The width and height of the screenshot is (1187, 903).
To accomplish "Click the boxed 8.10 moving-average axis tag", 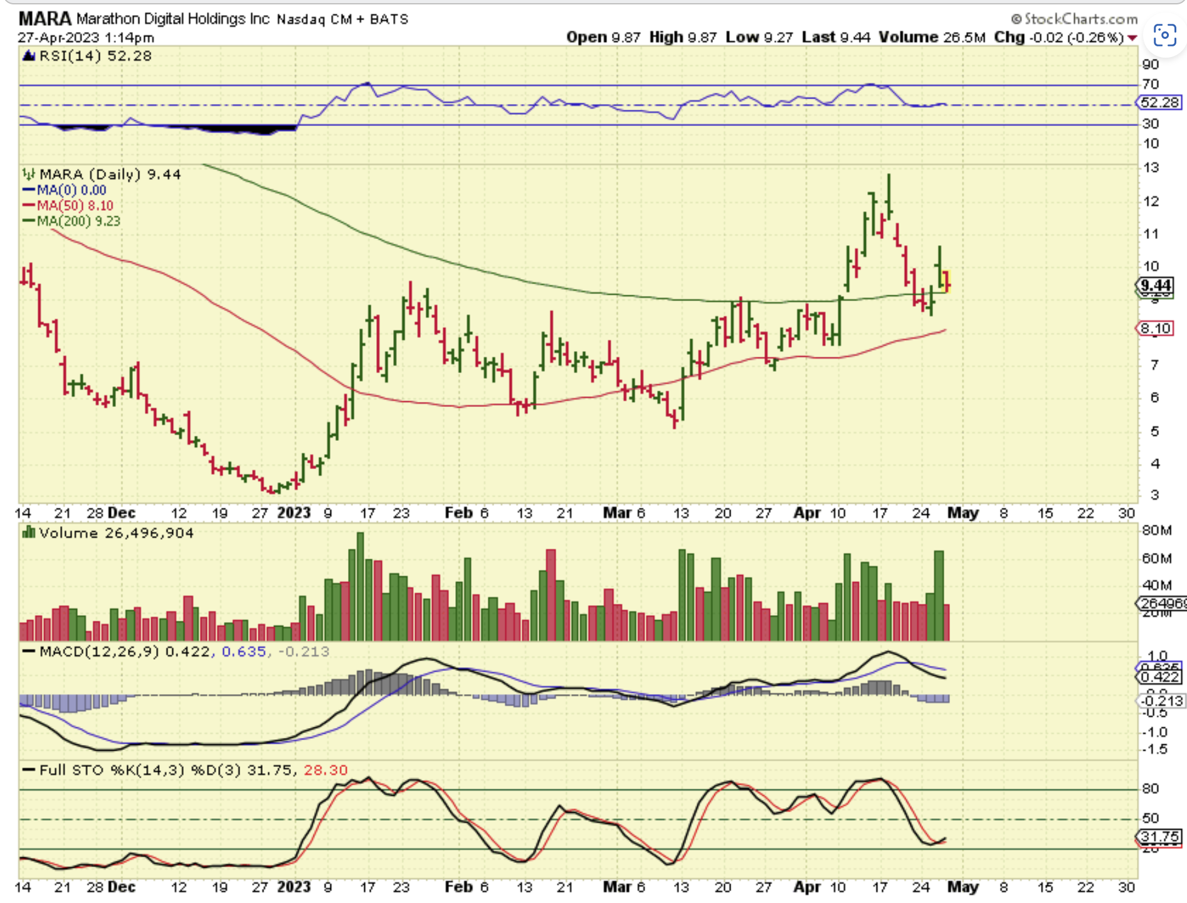I will 1156,329.
